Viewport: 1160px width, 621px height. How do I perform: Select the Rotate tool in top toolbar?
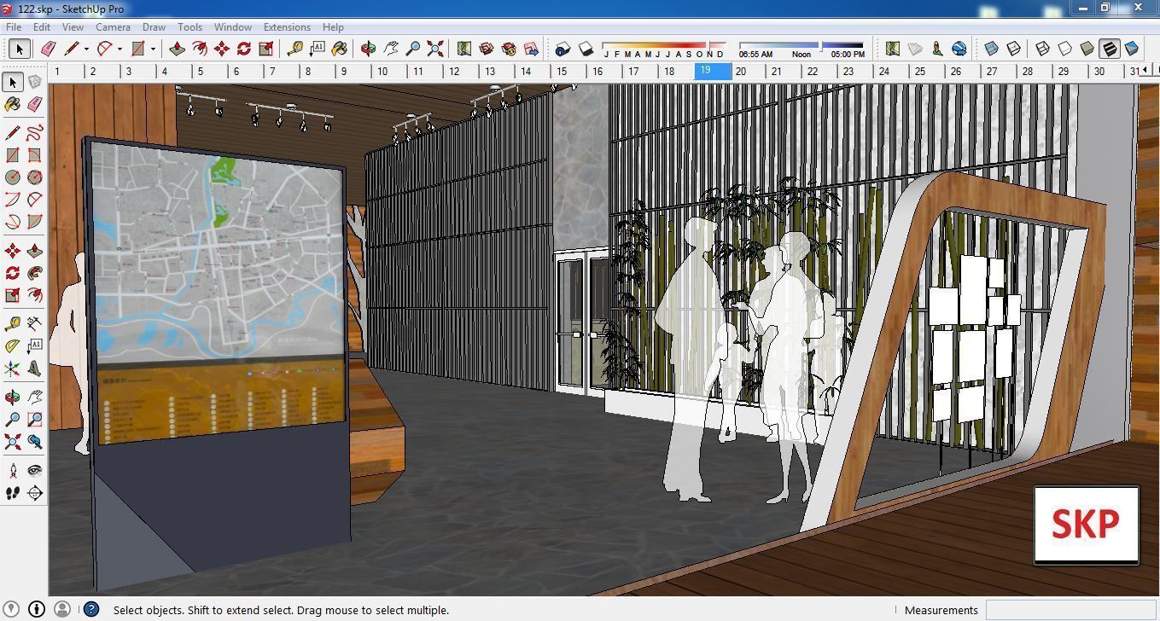[244, 49]
